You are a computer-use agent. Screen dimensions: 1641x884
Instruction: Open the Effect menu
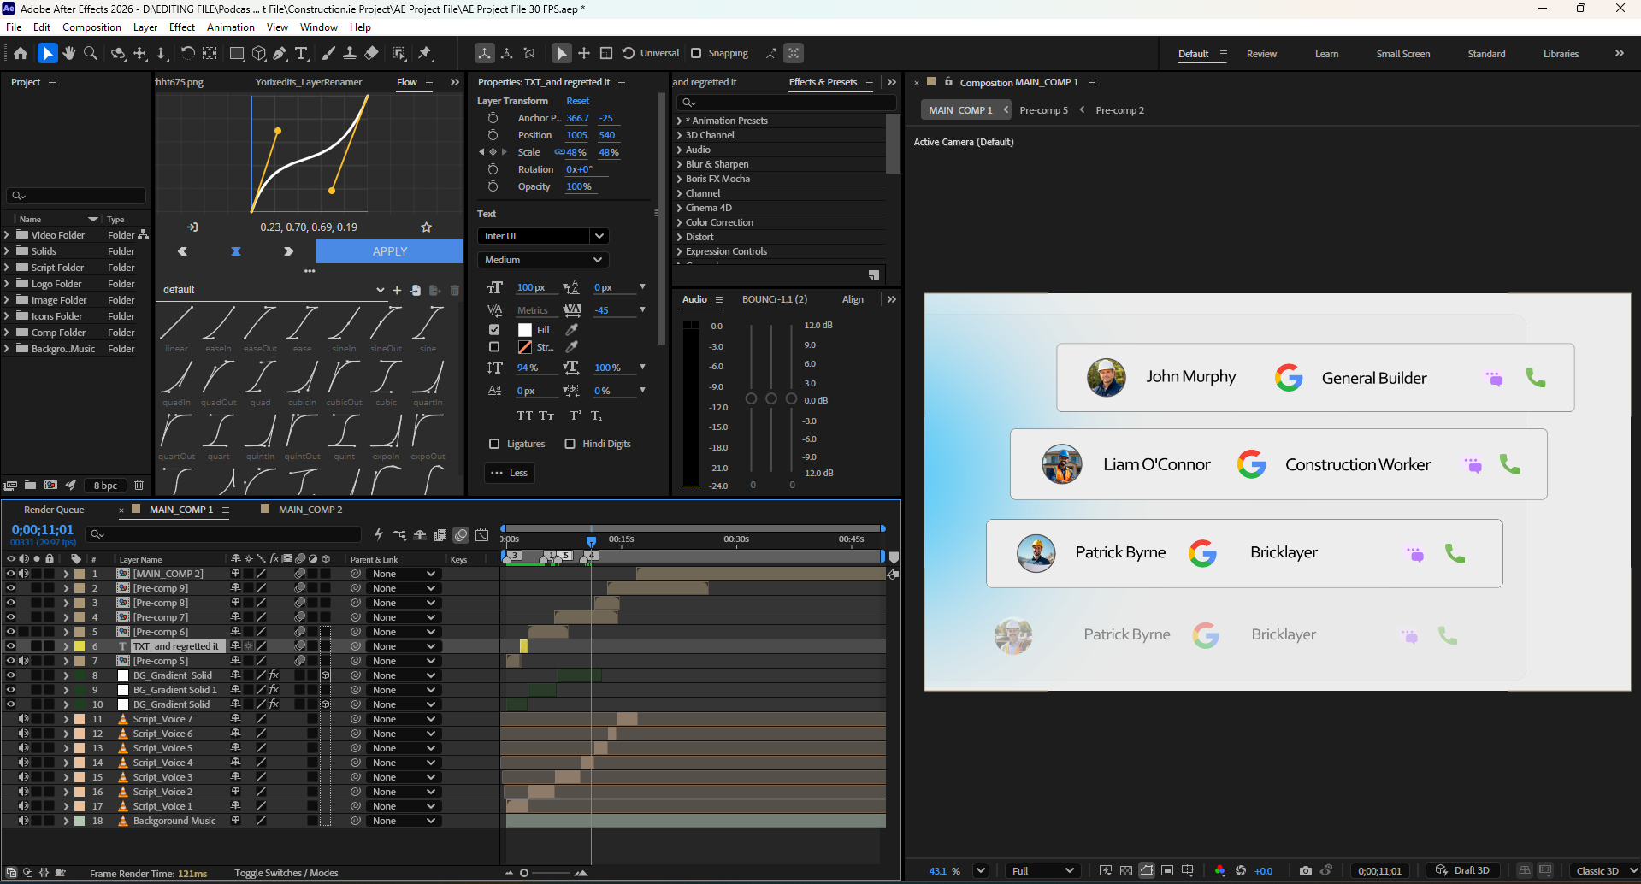point(182,27)
